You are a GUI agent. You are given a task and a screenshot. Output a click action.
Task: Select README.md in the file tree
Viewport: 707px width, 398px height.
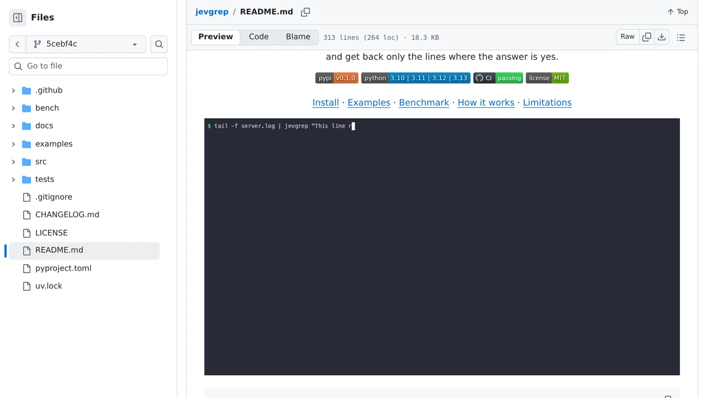click(84, 250)
